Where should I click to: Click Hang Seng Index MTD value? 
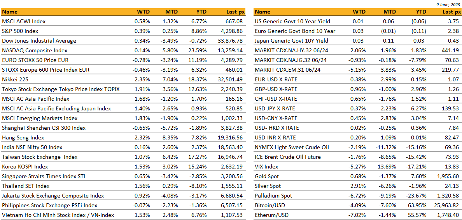tap(169, 137)
